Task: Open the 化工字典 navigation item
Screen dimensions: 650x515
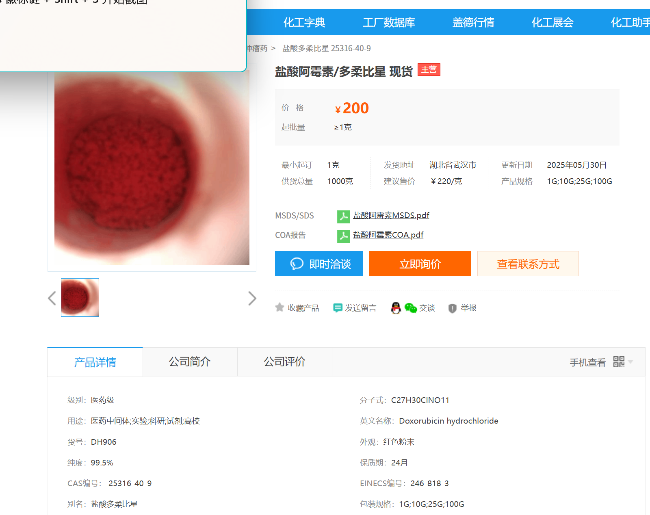Action: tap(304, 22)
